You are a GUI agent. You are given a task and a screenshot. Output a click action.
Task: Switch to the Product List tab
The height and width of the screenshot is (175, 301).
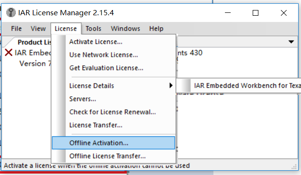34,42
